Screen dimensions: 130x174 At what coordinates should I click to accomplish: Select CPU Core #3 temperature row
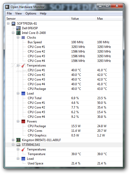[64, 79]
